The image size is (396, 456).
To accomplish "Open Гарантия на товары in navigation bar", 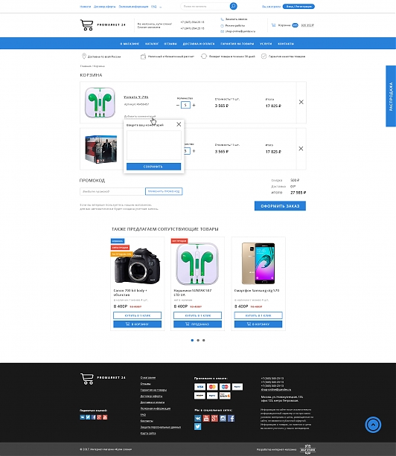I will (x=237, y=44).
